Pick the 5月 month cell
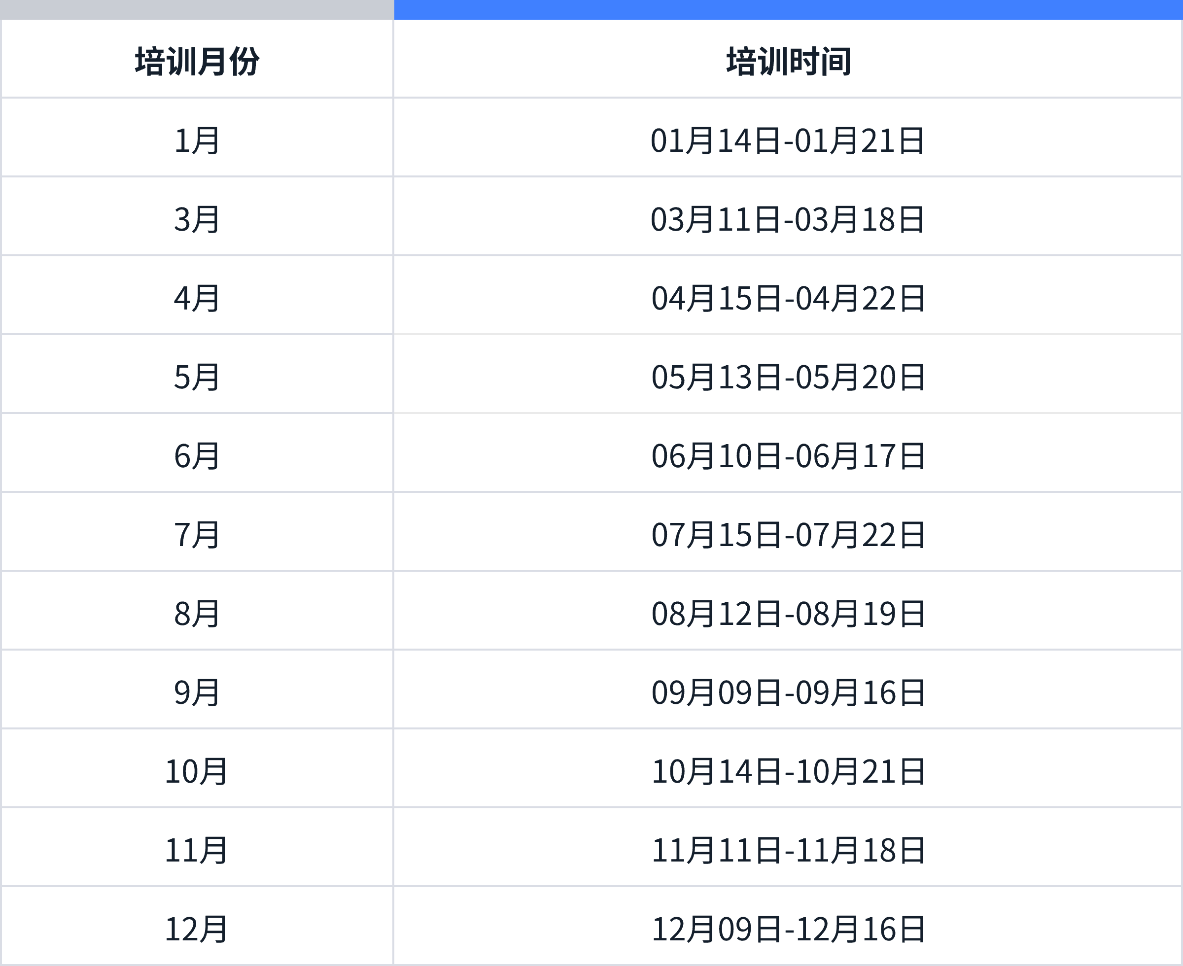1183x966 pixels. click(x=197, y=377)
